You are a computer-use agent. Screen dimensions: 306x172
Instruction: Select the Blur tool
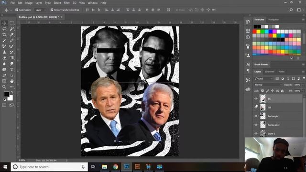pyautogui.click(x=4, y=64)
